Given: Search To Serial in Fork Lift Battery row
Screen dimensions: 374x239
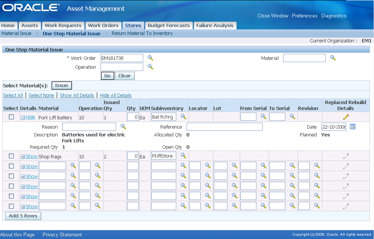Looking at the screenshot, I should click(x=292, y=117).
